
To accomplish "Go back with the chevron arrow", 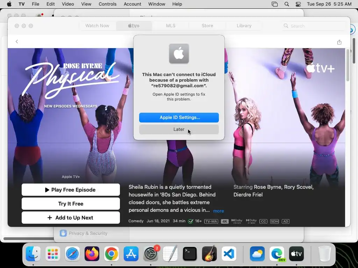I will pyautogui.click(x=17, y=42).
